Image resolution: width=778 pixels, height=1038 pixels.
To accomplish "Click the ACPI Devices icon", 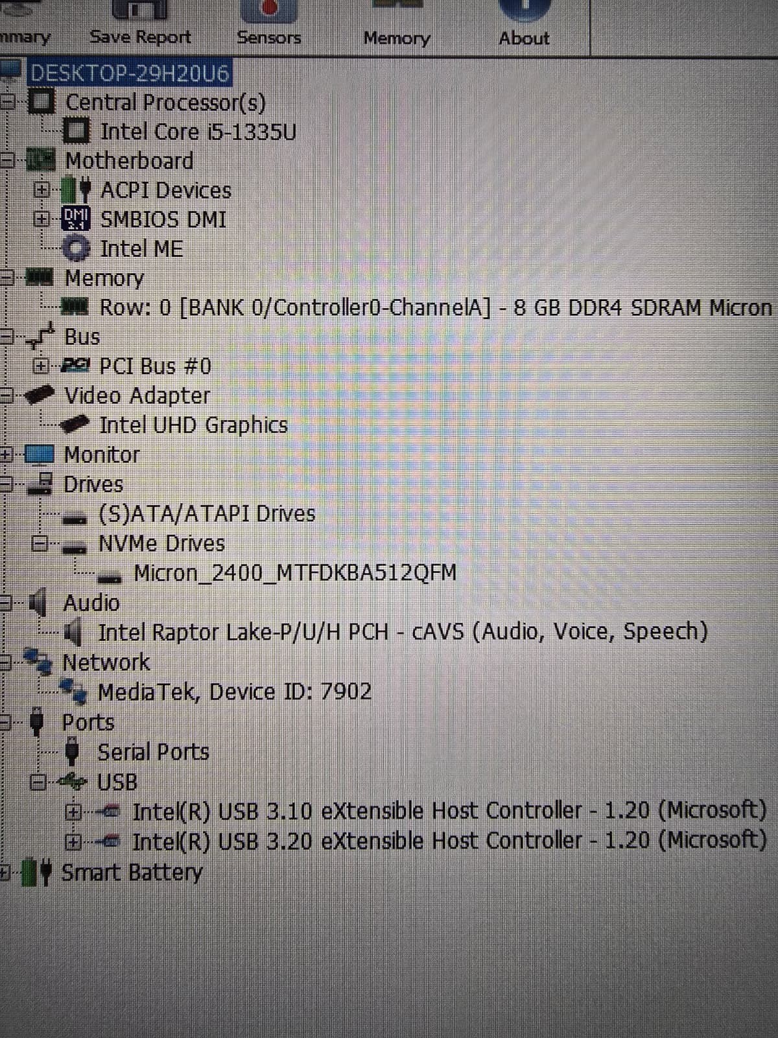I will click(x=77, y=190).
